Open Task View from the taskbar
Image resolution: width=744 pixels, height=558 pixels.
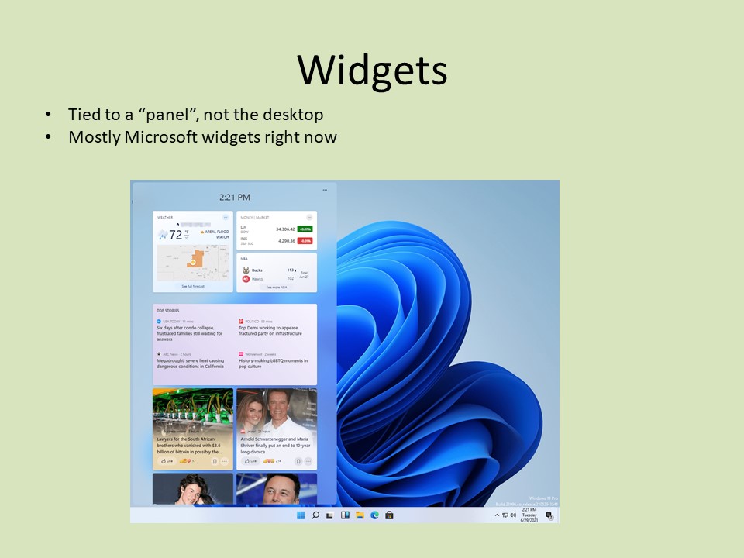coord(330,515)
